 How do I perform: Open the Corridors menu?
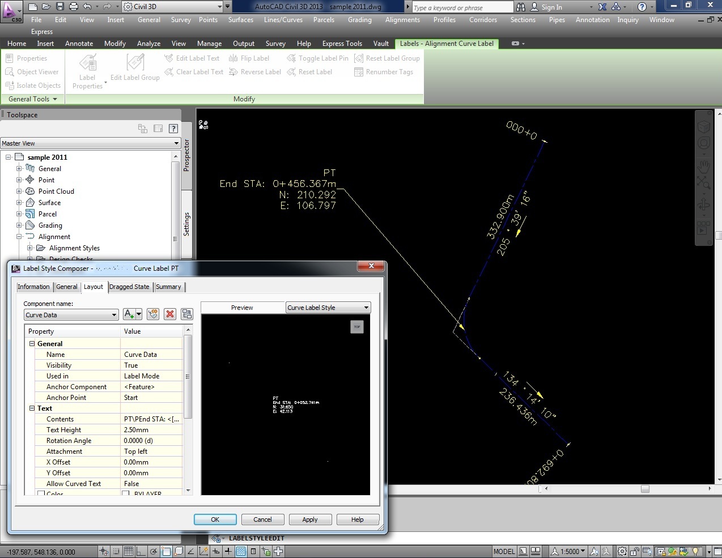click(x=483, y=20)
